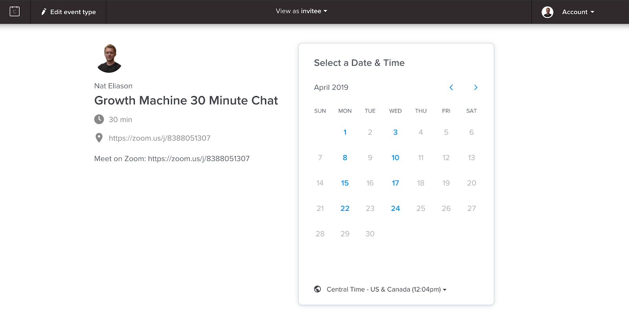Select April 17 on calendar
629x334 pixels.
point(395,183)
